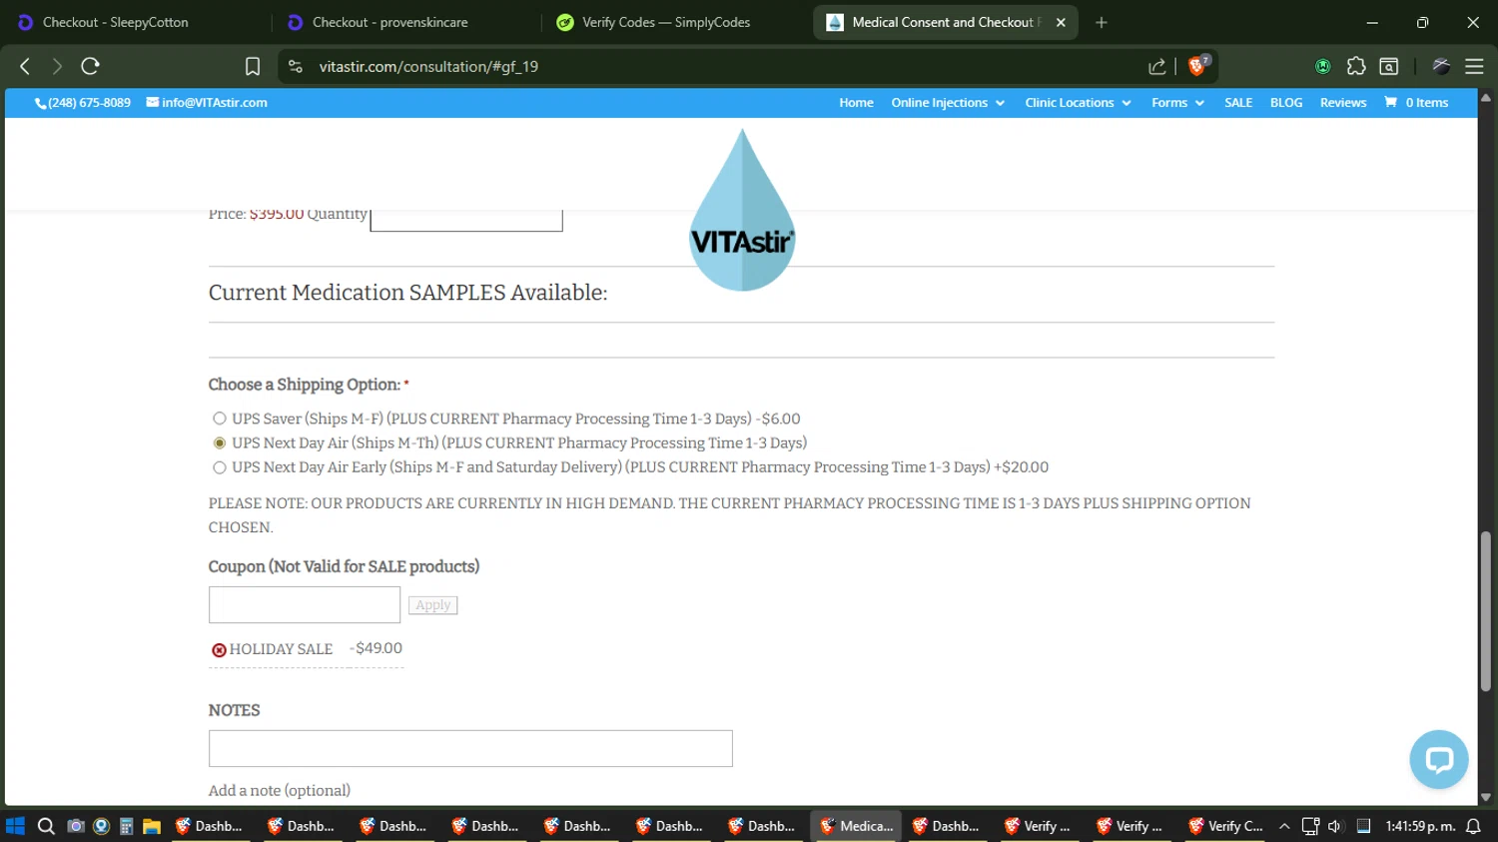Reload the page with the refresh icon
Screen dimensions: 1498x842
click(90, 66)
